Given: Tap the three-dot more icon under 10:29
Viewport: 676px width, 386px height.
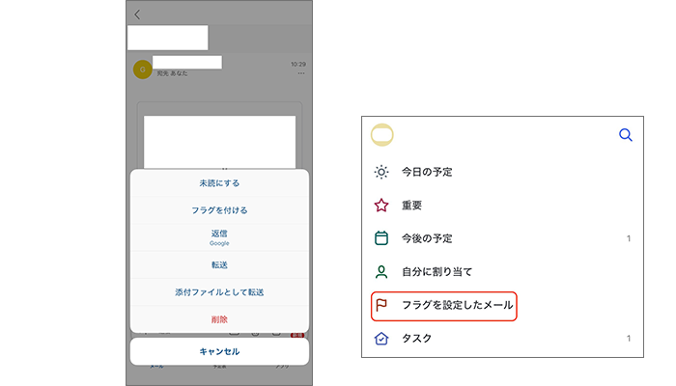Looking at the screenshot, I should (x=301, y=73).
